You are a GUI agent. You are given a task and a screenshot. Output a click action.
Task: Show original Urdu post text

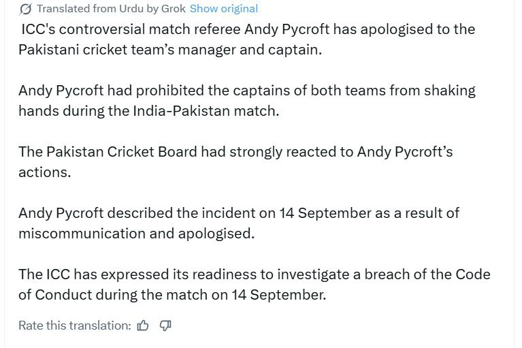click(x=224, y=9)
